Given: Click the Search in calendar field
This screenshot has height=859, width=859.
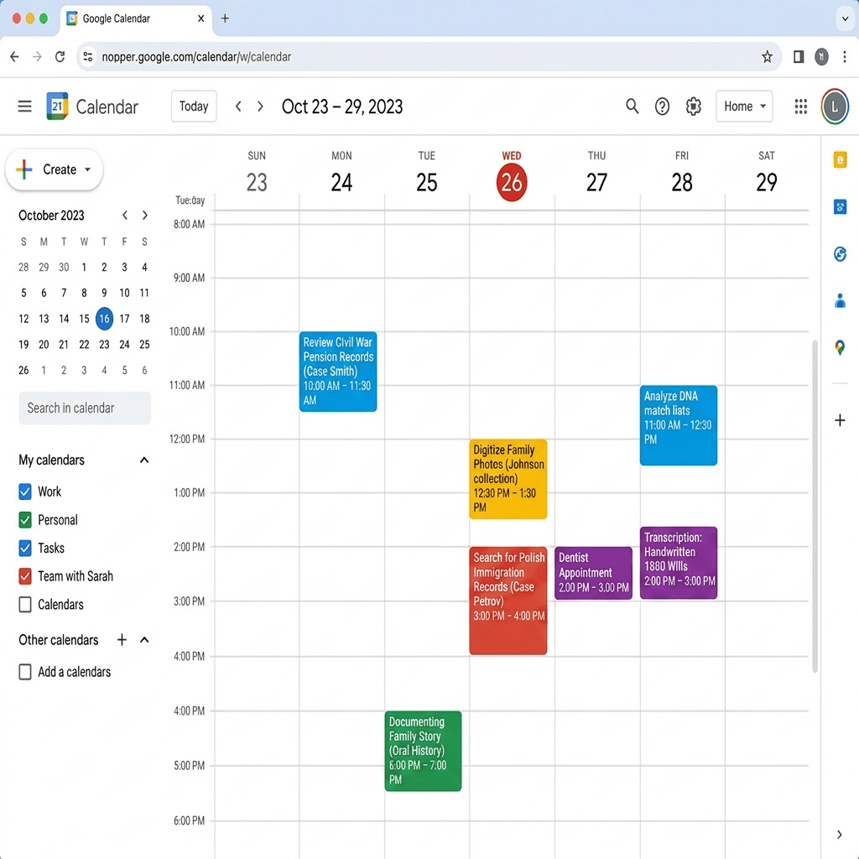Looking at the screenshot, I should [x=85, y=409].
